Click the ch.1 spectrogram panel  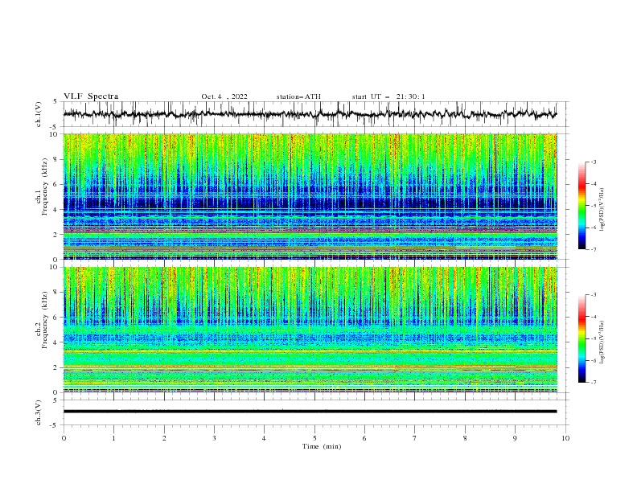pos(310,196)
